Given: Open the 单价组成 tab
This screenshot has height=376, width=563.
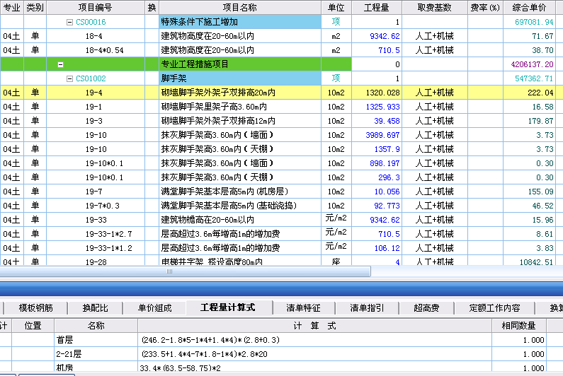Looking at the screenshot, I should pyautogui.click(x=155, y=308).
